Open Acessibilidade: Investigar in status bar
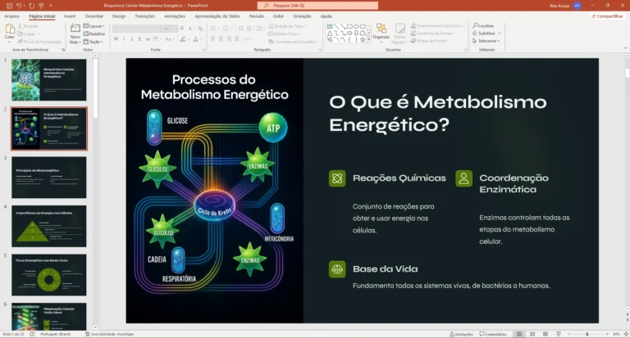Viewport: 630px width, 338px height. tap(110, 334)
